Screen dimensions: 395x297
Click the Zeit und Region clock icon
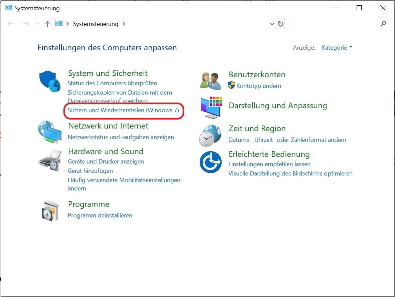coord(210,136)
